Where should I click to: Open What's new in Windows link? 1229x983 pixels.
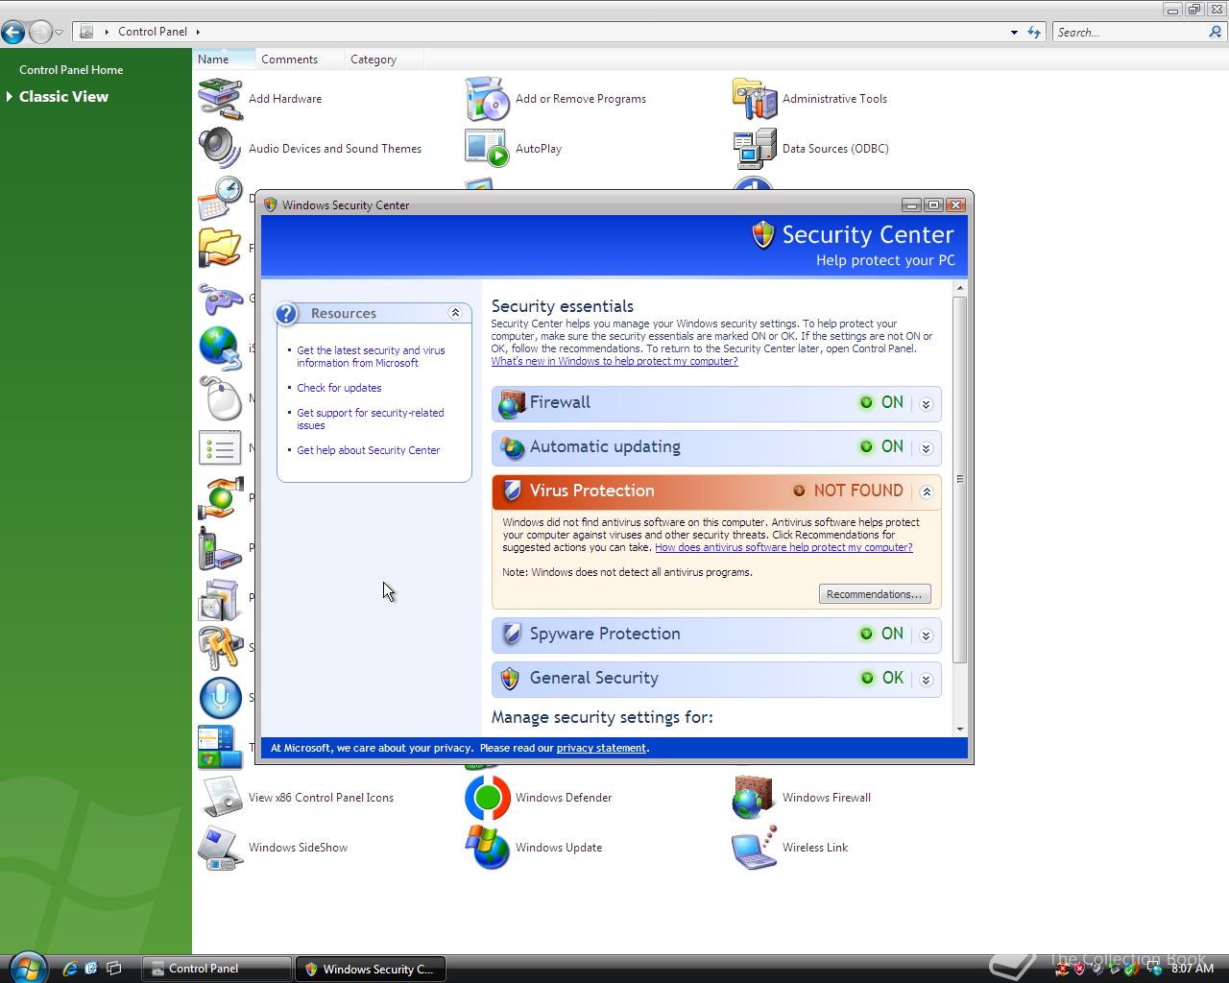click(x=614, y=361)
